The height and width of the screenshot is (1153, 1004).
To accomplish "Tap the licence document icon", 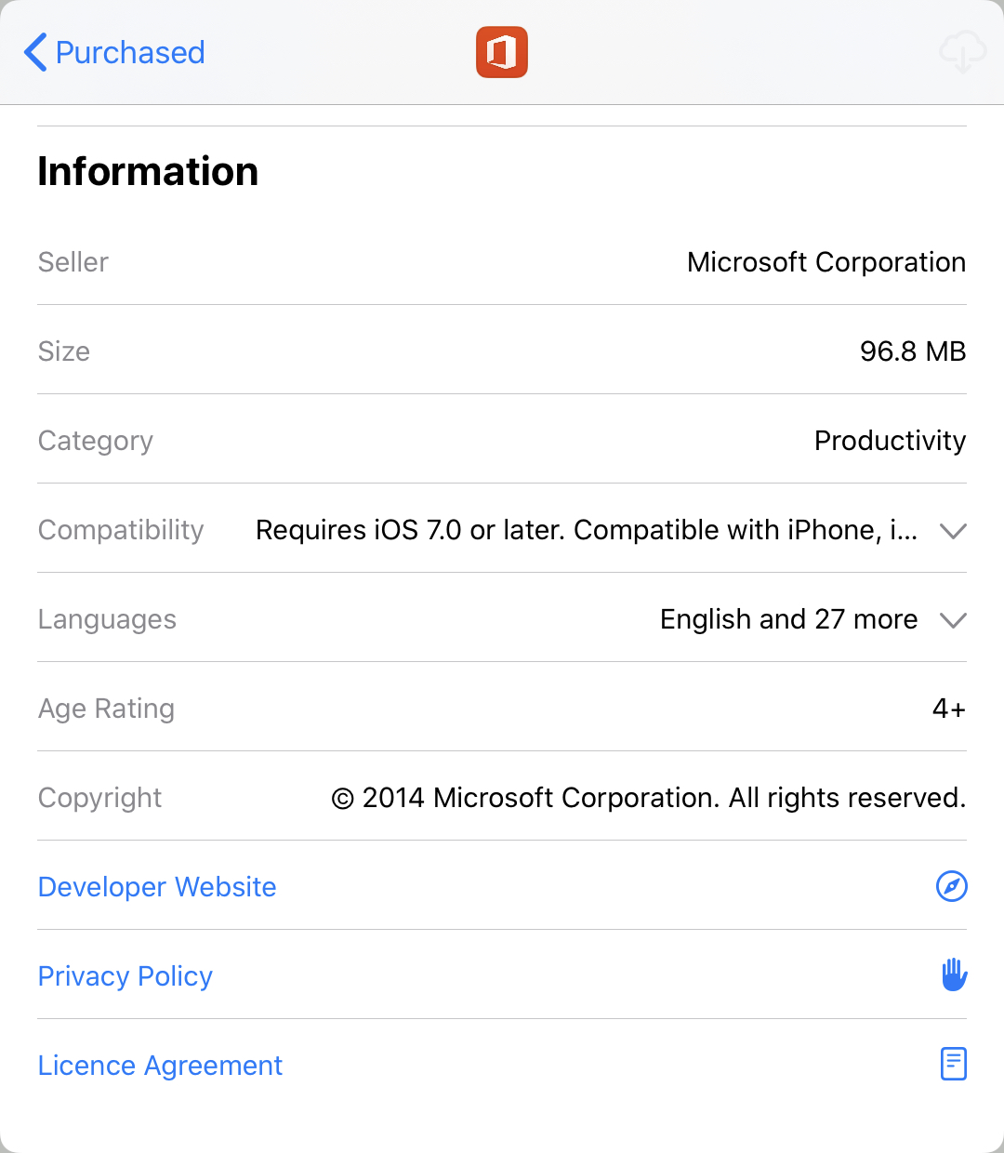I will tap(954, 1064).
